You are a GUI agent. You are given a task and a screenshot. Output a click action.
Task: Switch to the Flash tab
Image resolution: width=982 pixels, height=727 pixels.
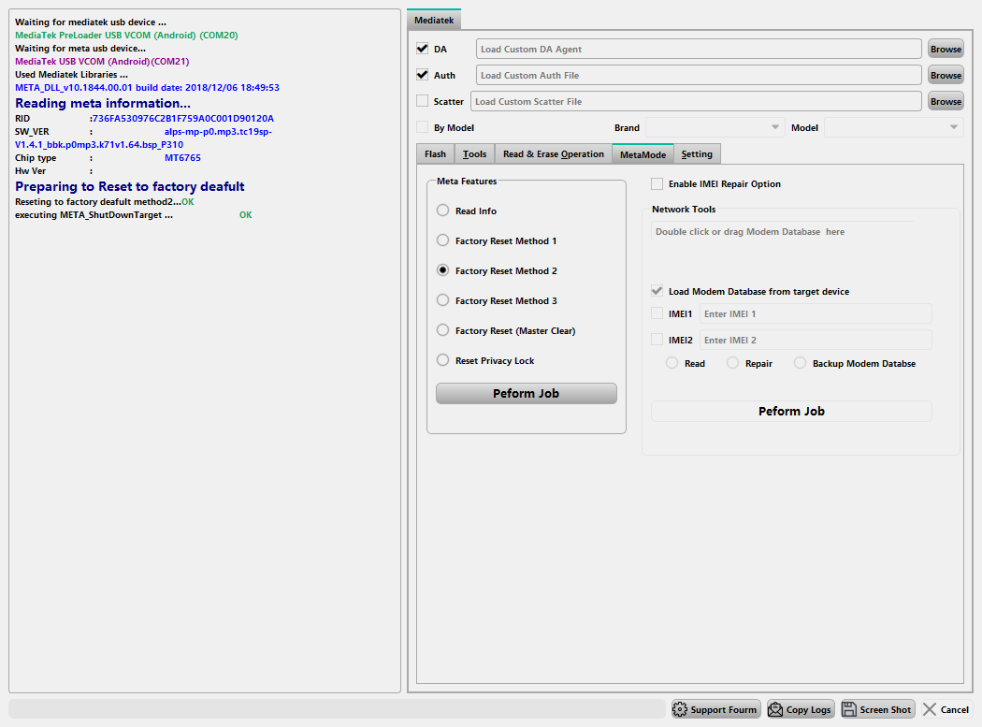click(x=435, y=154)
